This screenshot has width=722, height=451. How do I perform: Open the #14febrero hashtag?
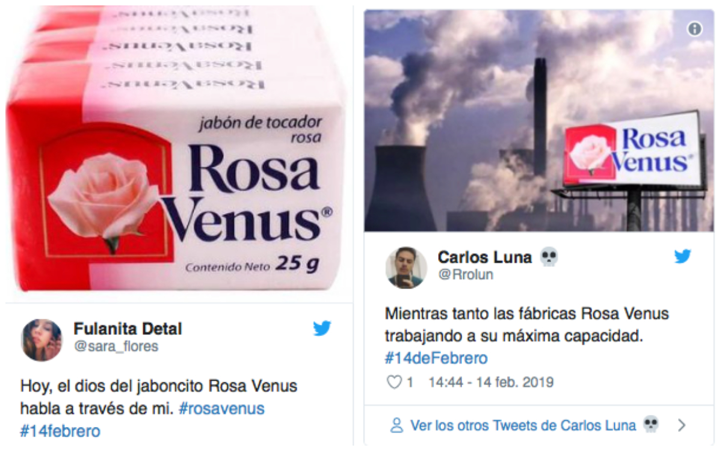point(60,431)
